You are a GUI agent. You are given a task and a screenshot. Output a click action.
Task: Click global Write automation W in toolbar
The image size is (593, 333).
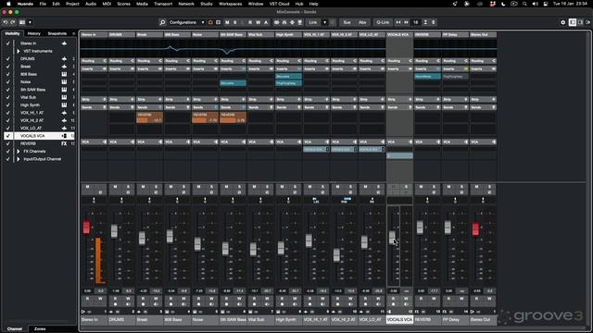tap(258, 22)
